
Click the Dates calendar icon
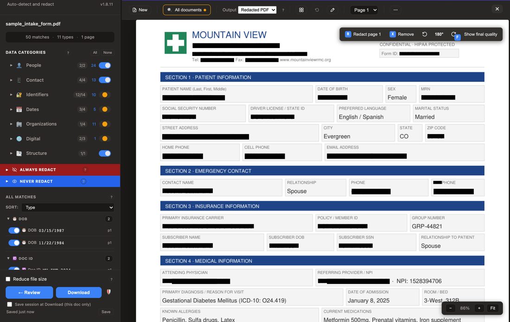19,109
